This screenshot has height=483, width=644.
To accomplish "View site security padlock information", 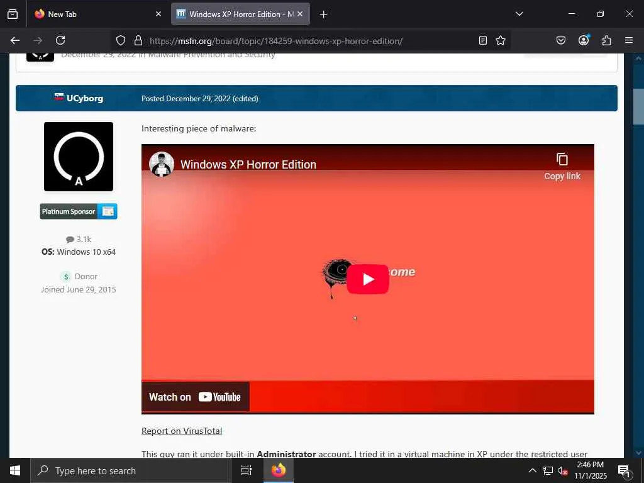I will 138,40.
